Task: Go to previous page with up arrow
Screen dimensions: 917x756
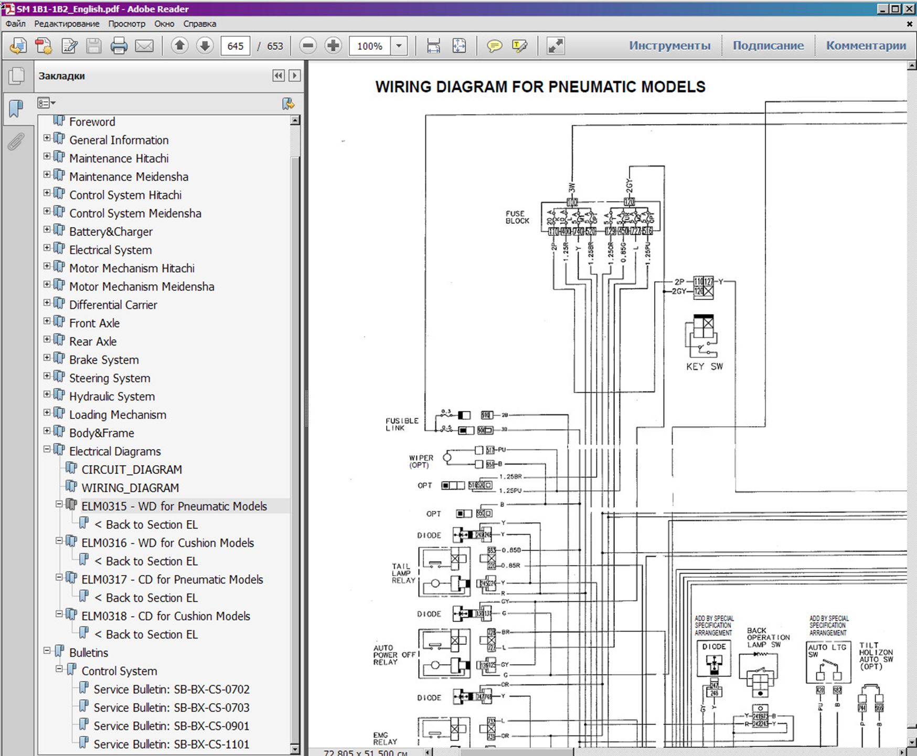Action: (x=179, y=46)
